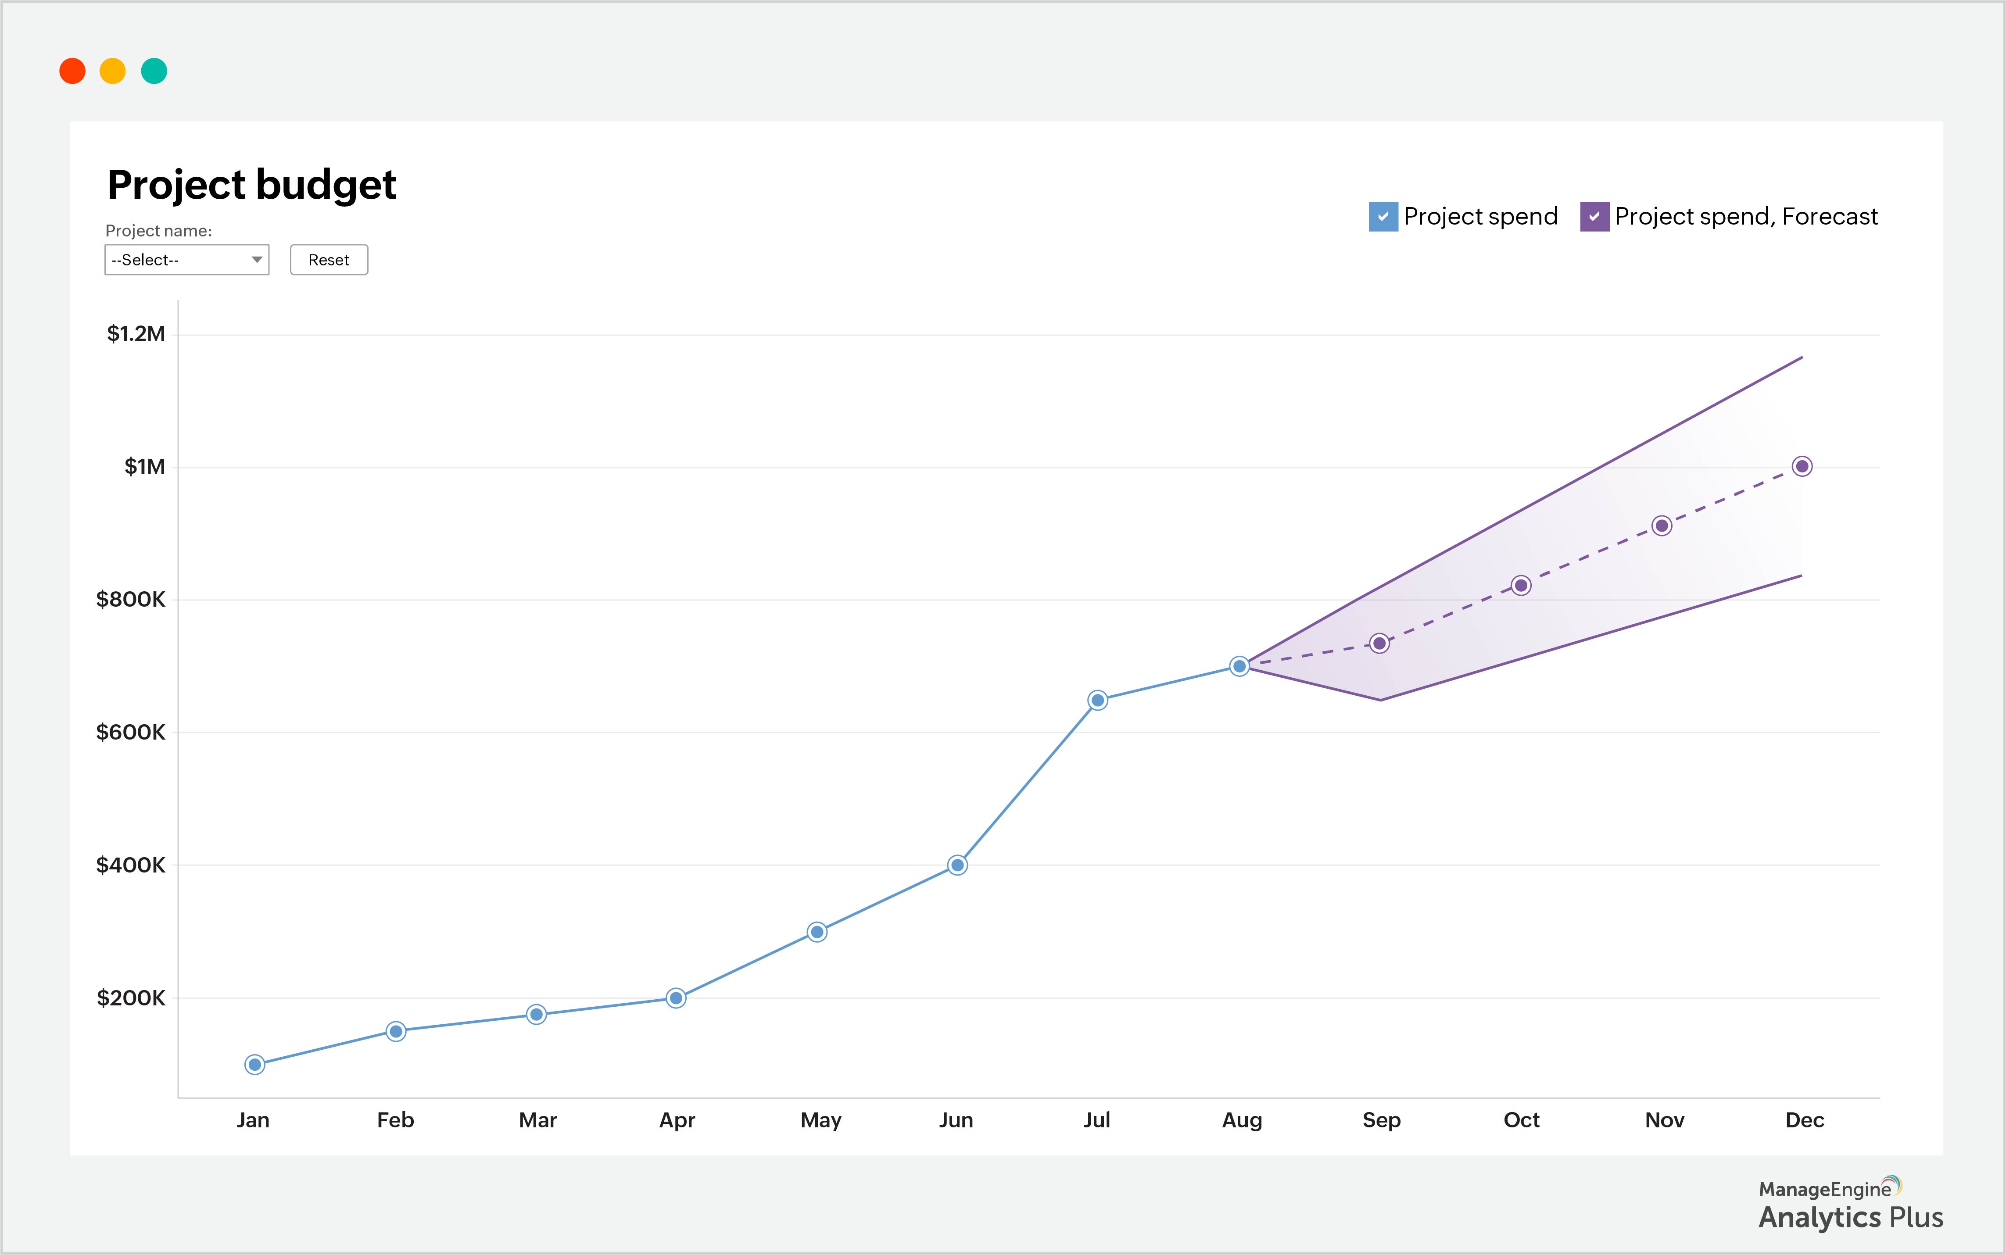Select the red window control dot
2006x1255 pixels.
point(73,72)
